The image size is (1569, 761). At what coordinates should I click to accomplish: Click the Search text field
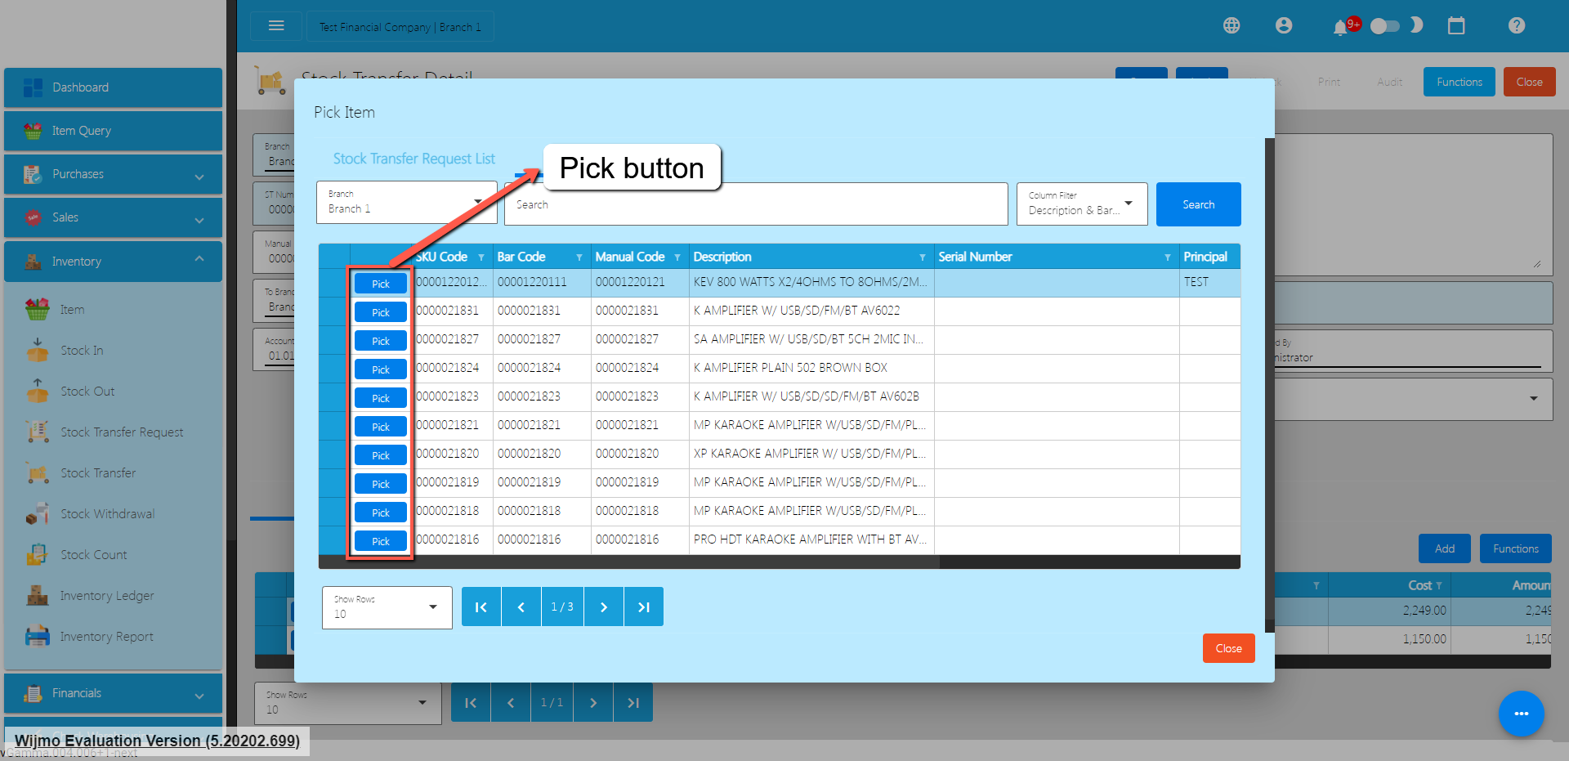(756, 204)
